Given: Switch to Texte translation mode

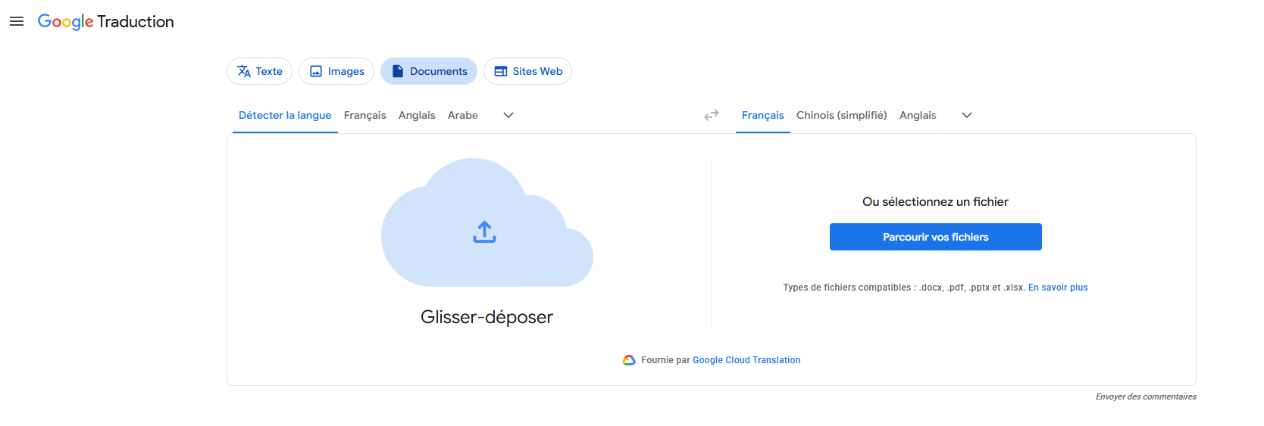Looking at the screenshot, I should (259, 71).
